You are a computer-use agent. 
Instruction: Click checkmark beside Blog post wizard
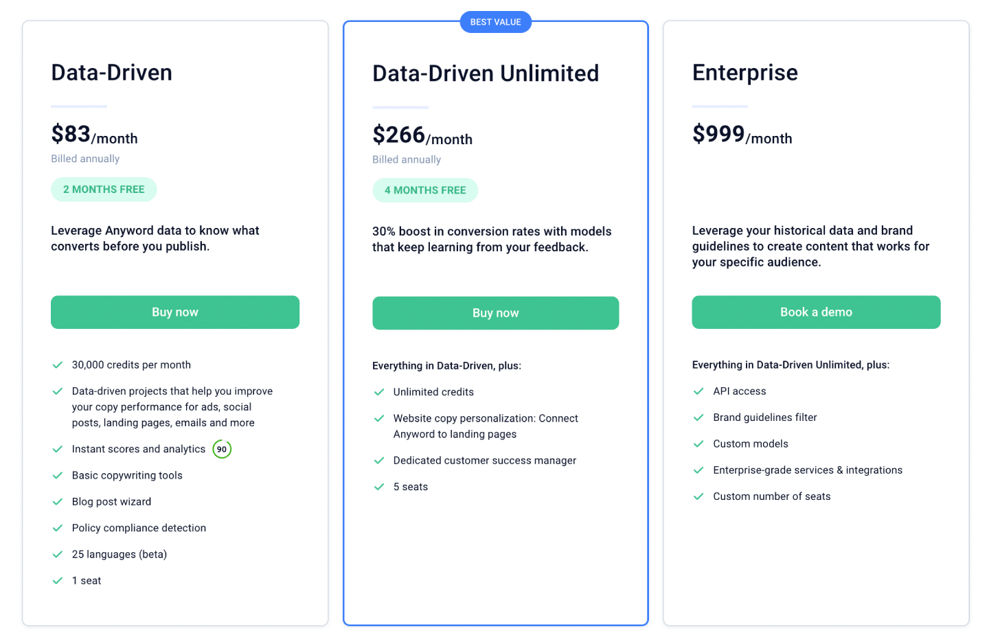click(58, 502)
